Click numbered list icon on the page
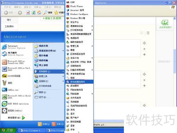 pyautogui.click(x=142, y=33)
